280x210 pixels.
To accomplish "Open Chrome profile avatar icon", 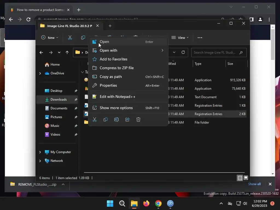I will [260, 19].
